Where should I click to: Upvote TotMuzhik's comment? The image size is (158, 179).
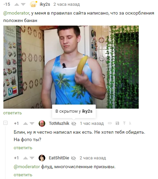(x=25, y=124)
